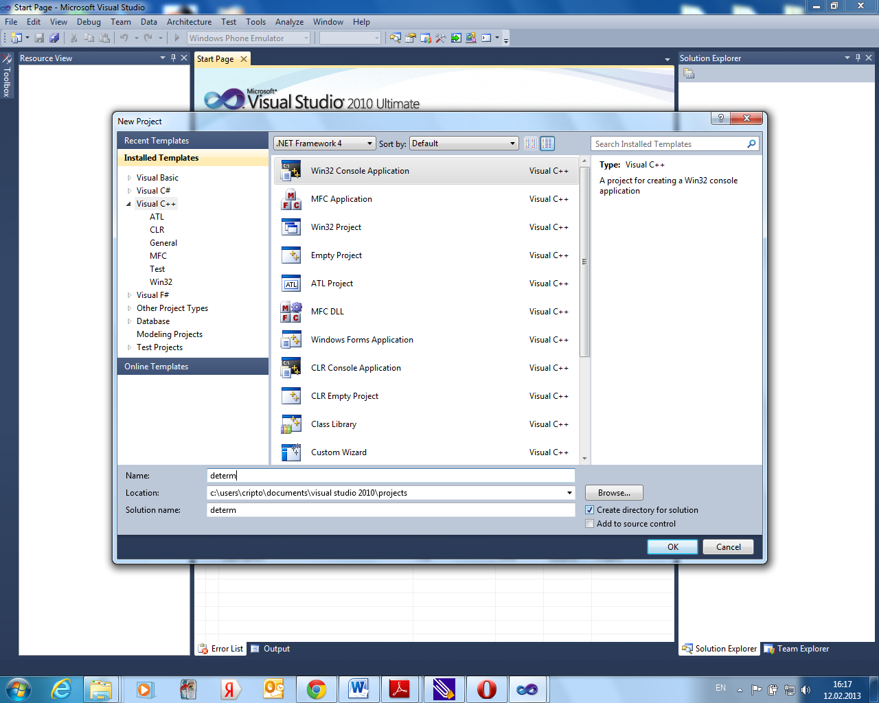Expand the Visual F# tree node
Image resolution: width=879 pixels, height=703 pixels.
point(129,295)
